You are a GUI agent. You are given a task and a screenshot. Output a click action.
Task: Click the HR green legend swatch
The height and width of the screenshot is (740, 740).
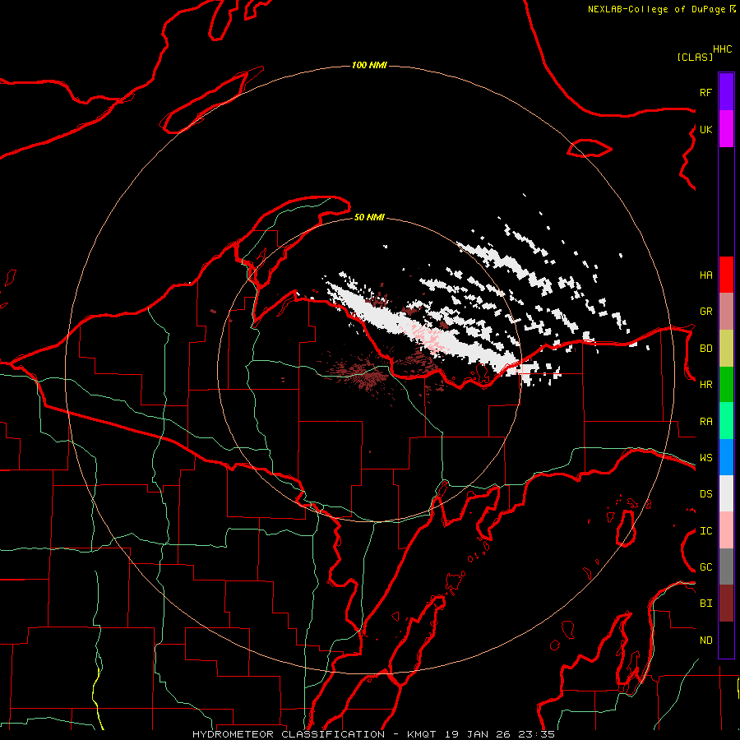tap(726, 385)
